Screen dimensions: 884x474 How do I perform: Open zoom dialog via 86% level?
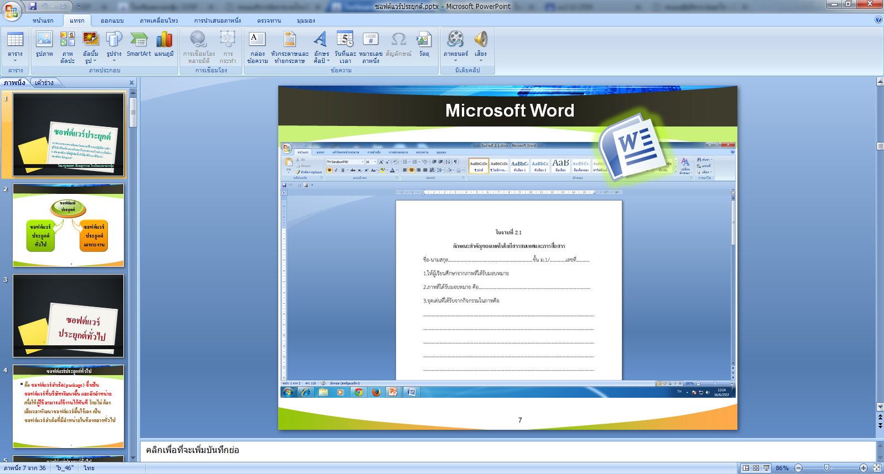(x=782, y=468)
